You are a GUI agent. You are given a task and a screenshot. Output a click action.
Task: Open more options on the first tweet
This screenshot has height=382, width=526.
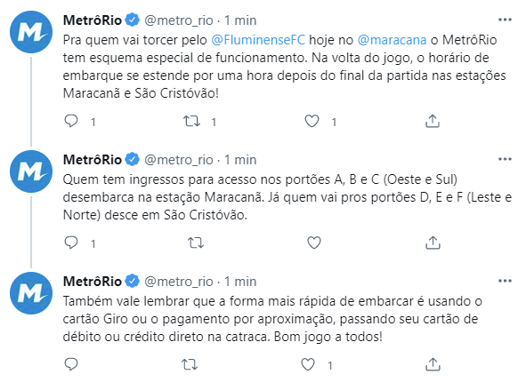click(505, 20)
